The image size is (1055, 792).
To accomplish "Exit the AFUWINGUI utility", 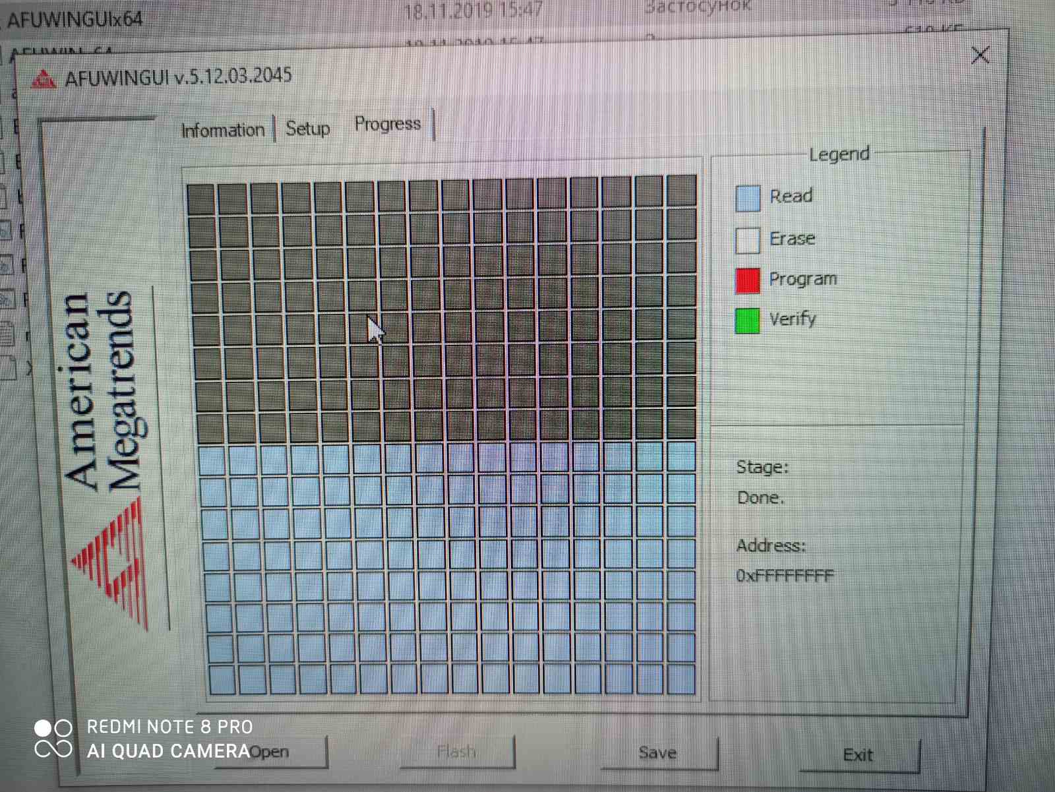I will click(859, 755).
